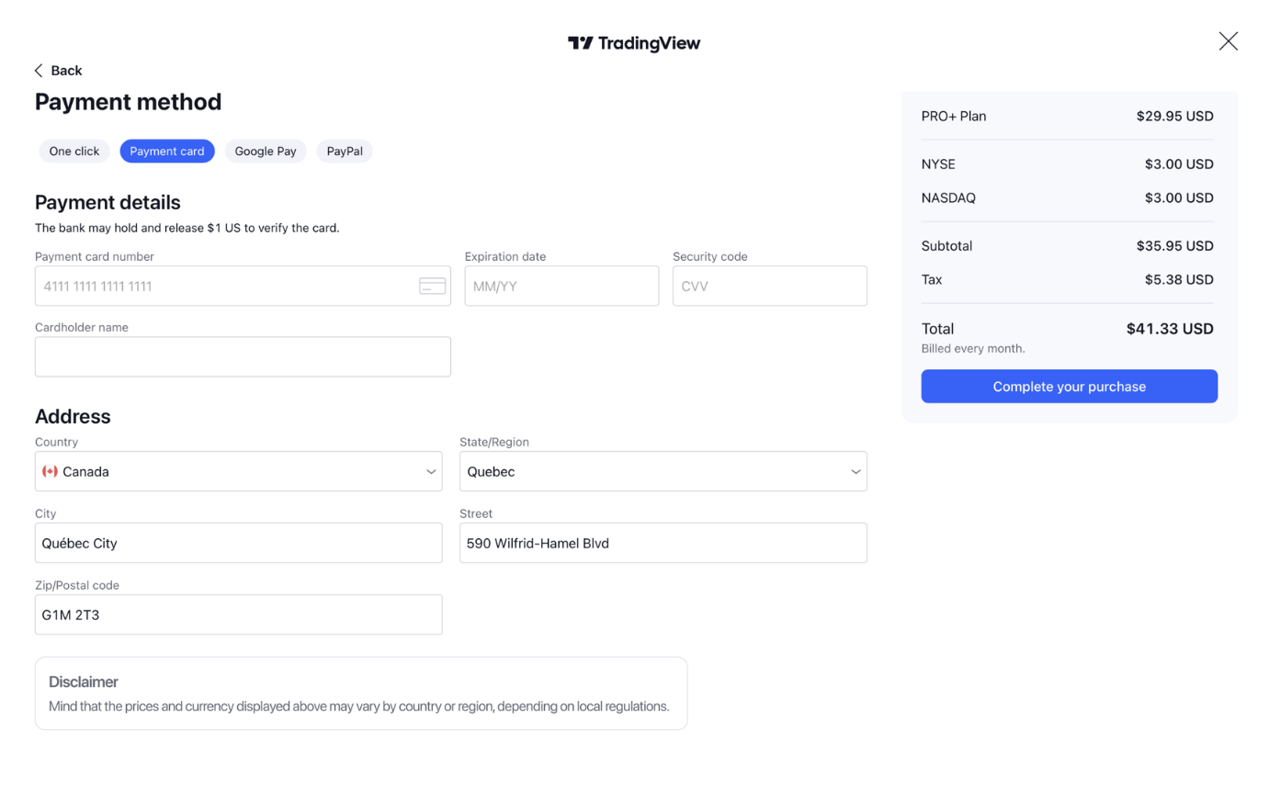Screen dimensions: 1269x788
Task: Click the Subtotal $35.95 USD value
Action: click(x=1175, y=246)
